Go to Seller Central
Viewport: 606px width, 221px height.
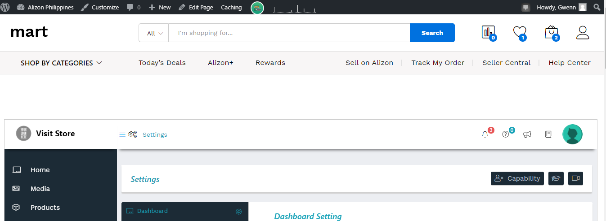point(507,63)
